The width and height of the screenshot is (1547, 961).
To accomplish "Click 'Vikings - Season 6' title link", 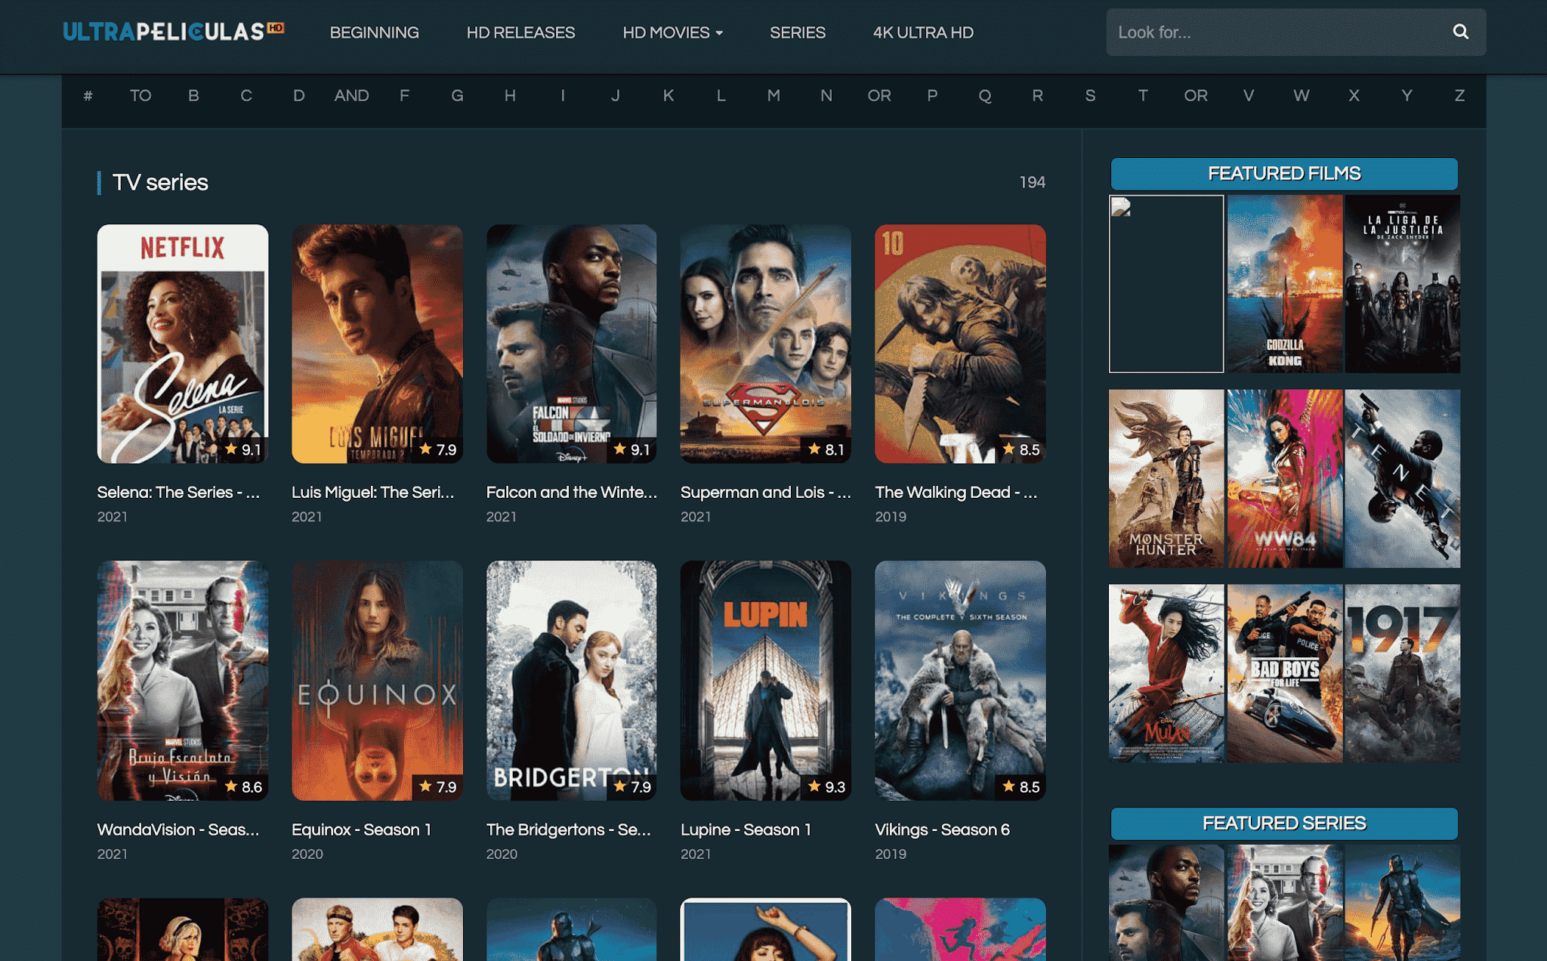I will (942, 830).
